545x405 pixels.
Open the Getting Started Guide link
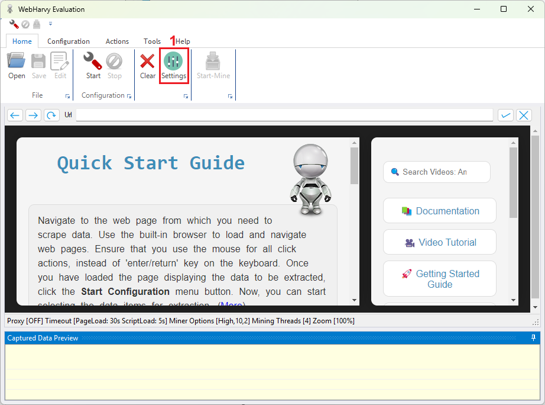pos(439,279)
